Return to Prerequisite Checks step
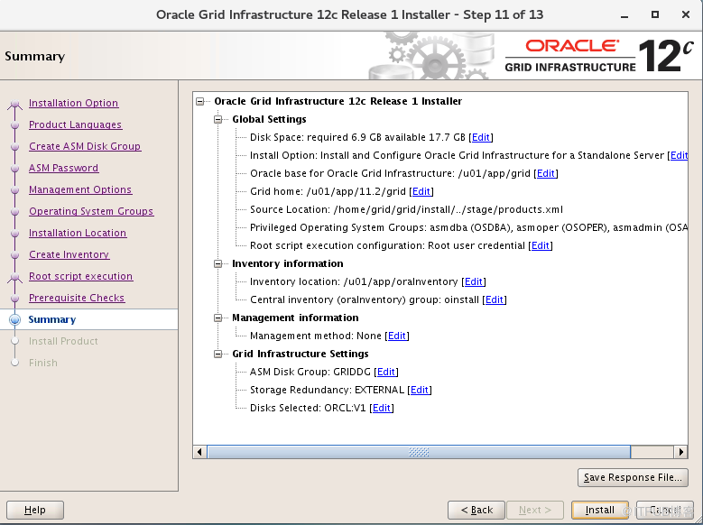Viewport: 703px width, 525px height. [77, 299]
